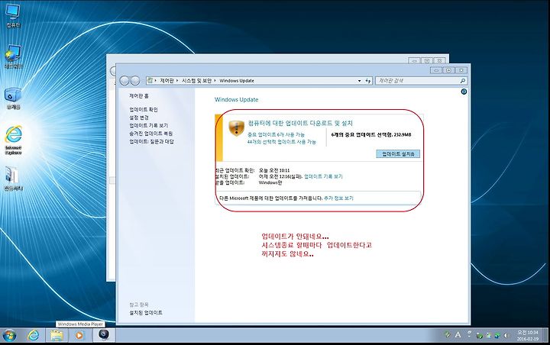The width and height of the screenshot is (550, 345).
Task: Select the 제어판 breadcrumb
Action: point(167,81)
